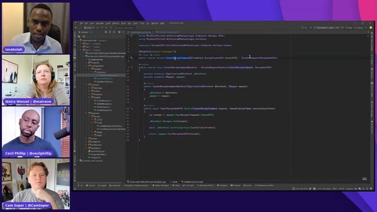
Task: Select Isnakolah's video feed thumbnail
Action: [x=36, y=28]
